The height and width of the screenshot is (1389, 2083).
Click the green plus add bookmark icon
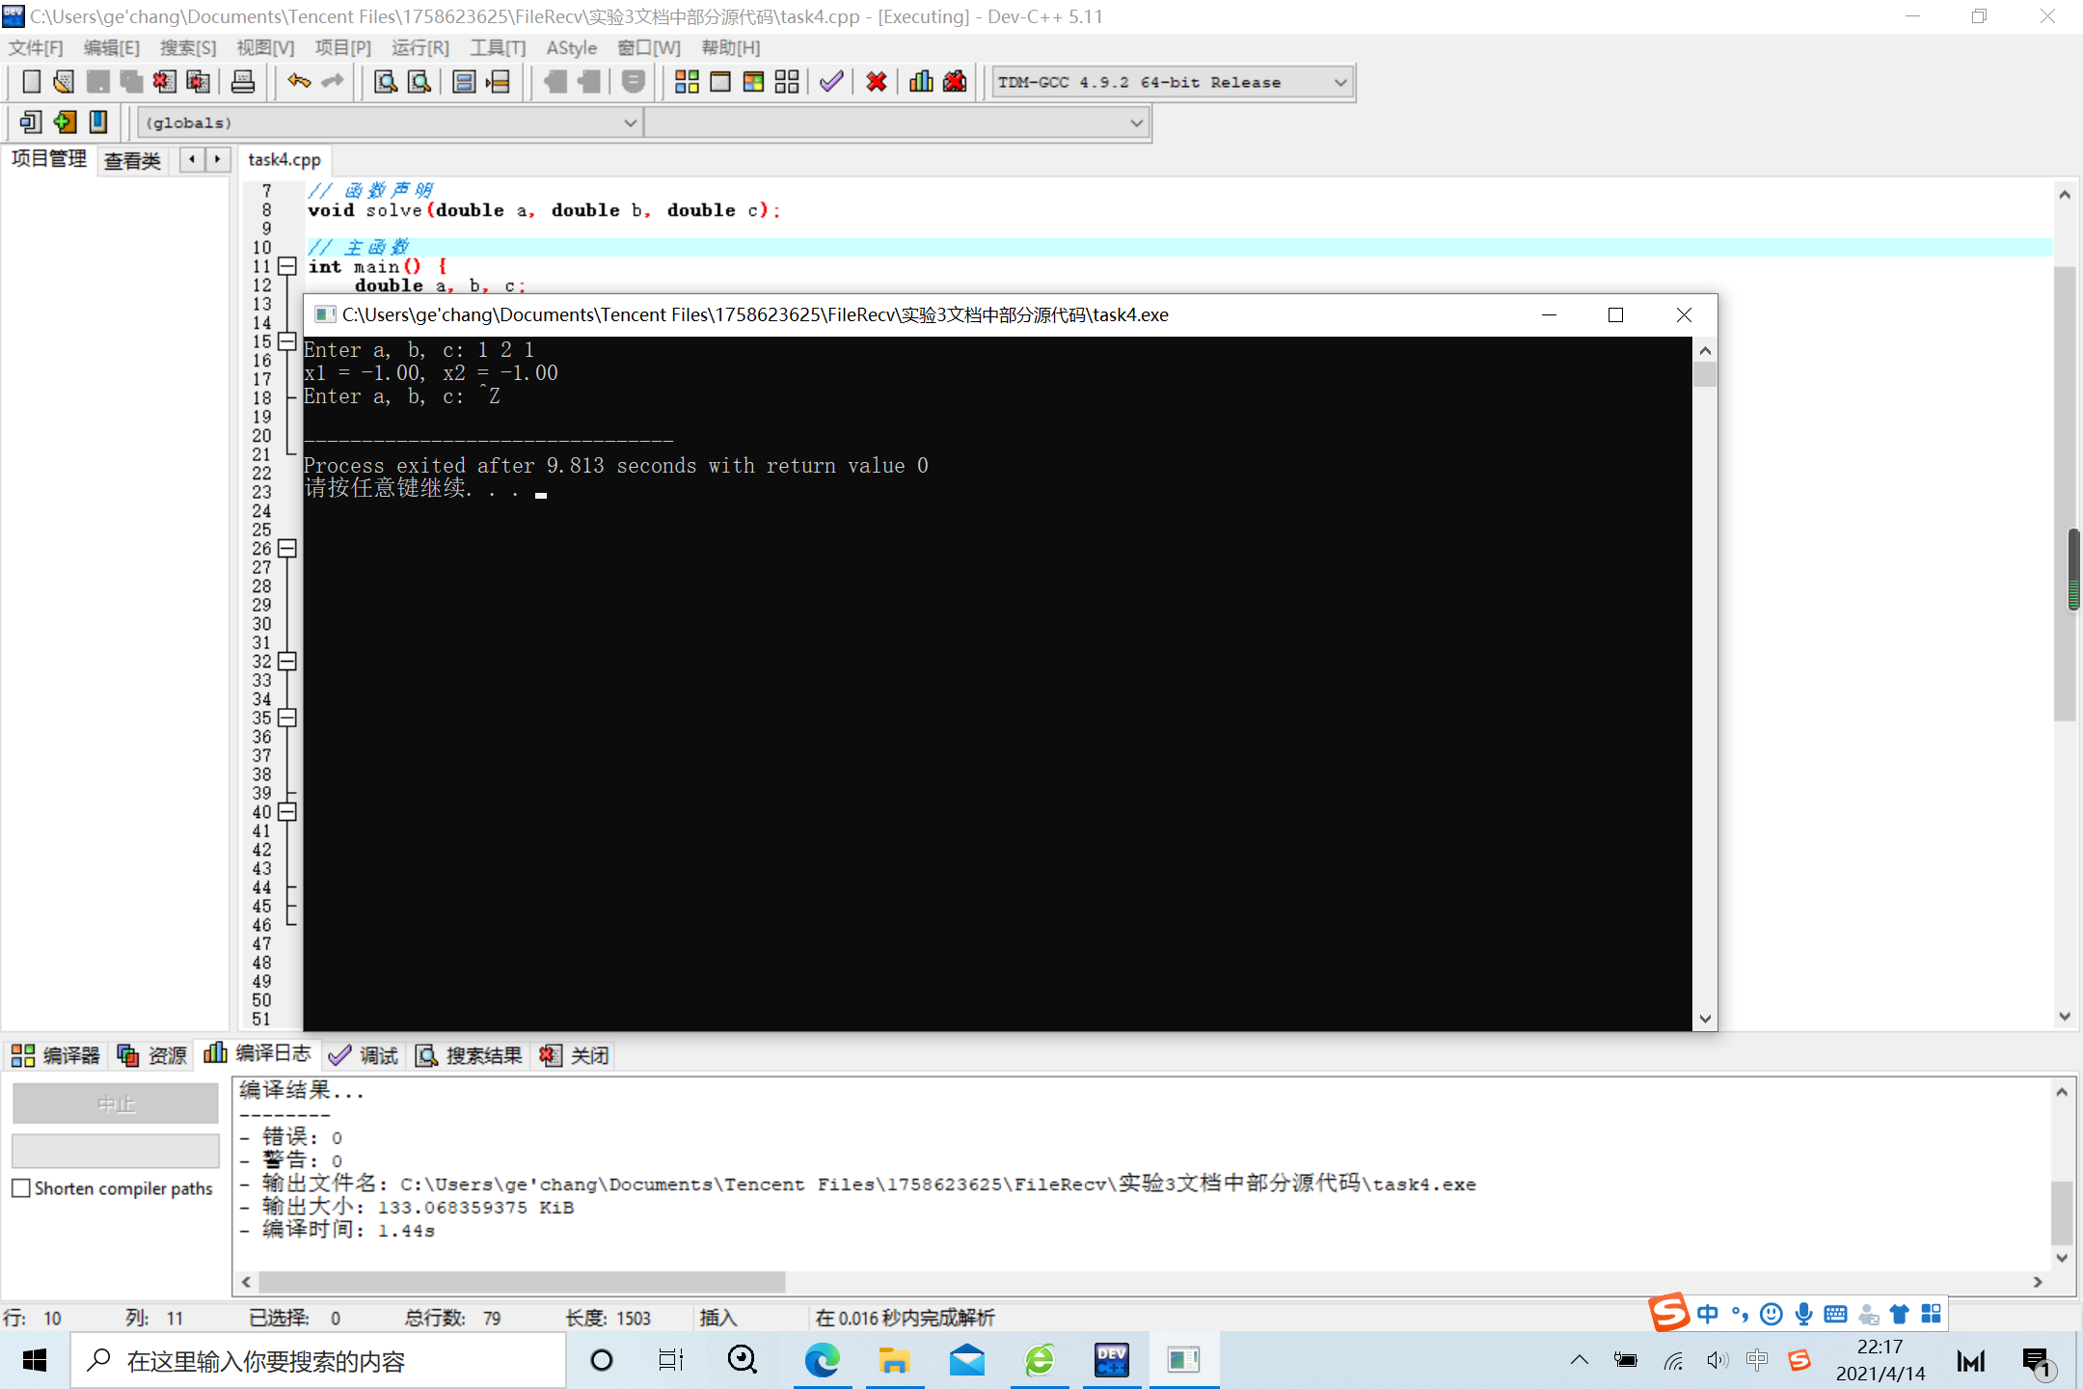click(65, 123)
